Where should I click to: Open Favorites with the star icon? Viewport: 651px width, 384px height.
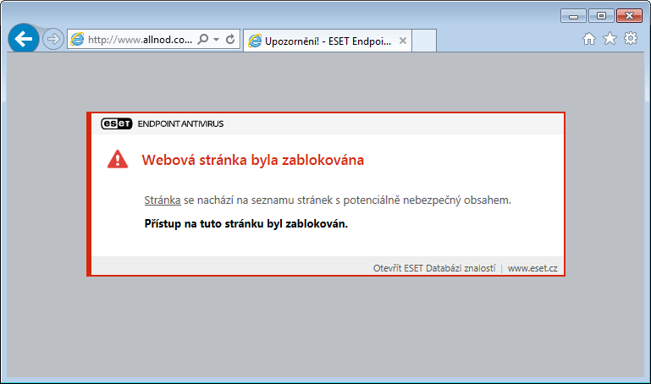click(610, 39)
